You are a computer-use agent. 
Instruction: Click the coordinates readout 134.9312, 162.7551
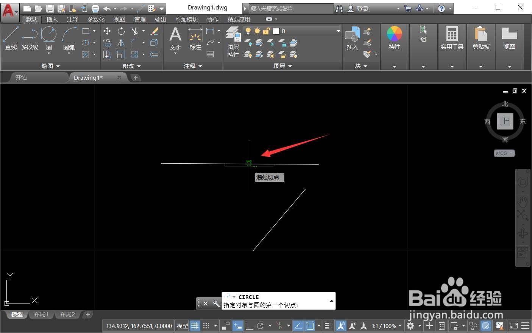pyautogui.click(x=139, y=326)
